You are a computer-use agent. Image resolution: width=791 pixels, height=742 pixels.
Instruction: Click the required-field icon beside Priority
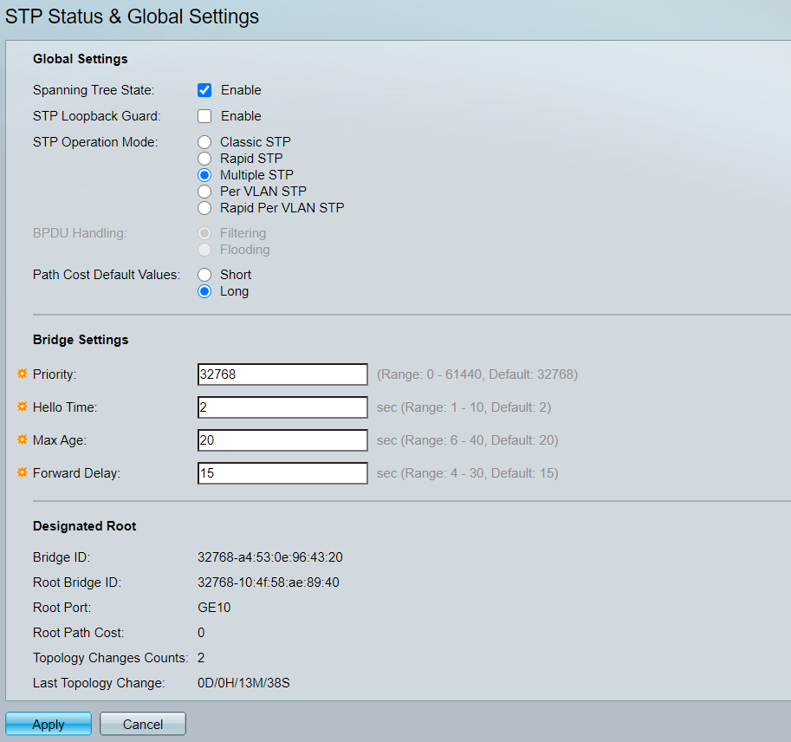pyautogui.click(x=23, y=374)
